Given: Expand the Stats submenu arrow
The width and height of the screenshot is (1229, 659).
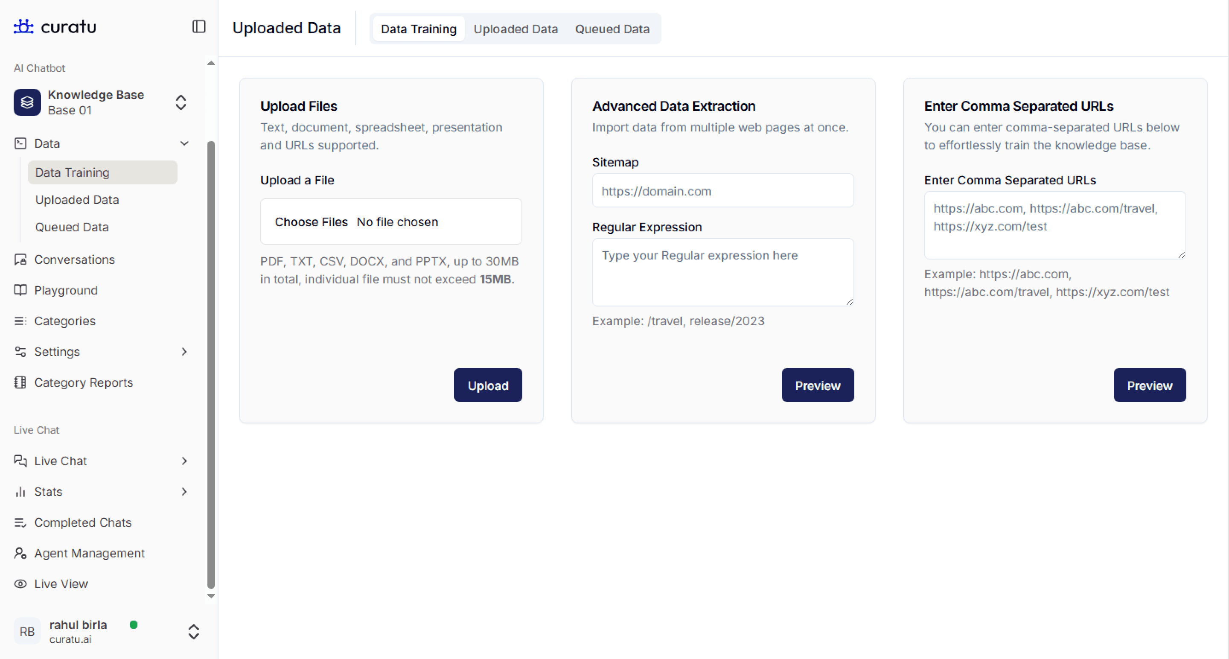Looking at the screenshot, I should click(184, 492).
